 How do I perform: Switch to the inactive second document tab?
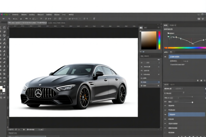(57, 23)
